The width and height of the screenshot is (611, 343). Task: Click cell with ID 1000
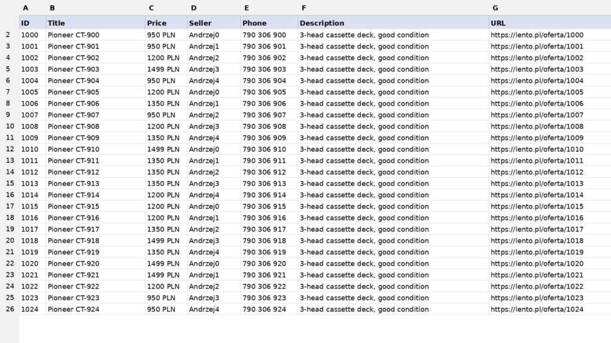[33, 35]
